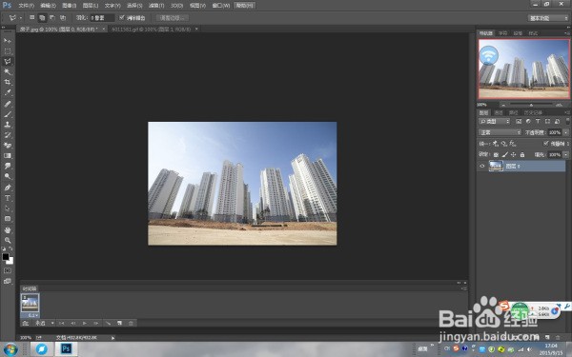Click the duplicate selected frame icon

click(x=119, y=323)
